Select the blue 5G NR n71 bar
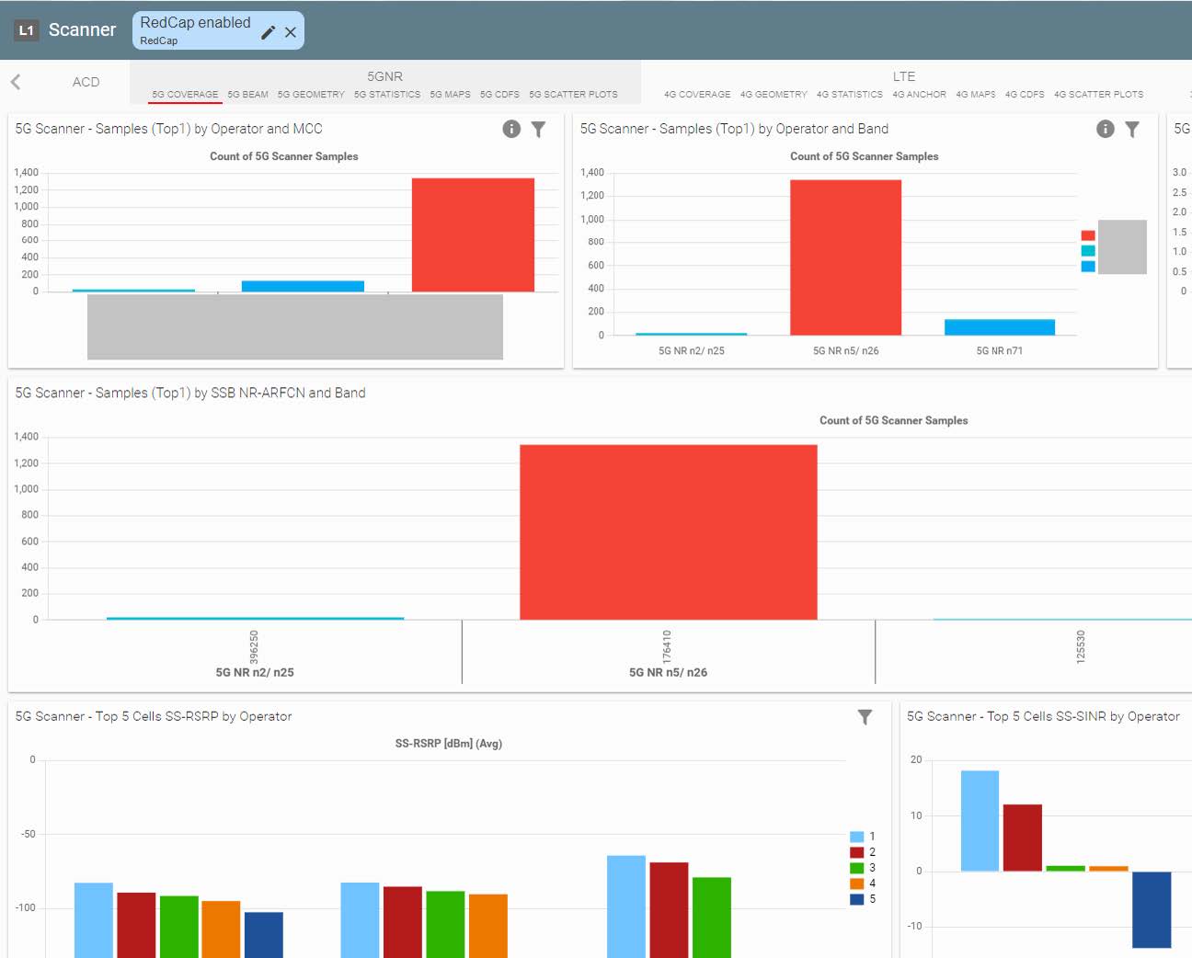The image size is (1192, 958). pos(999,327)
